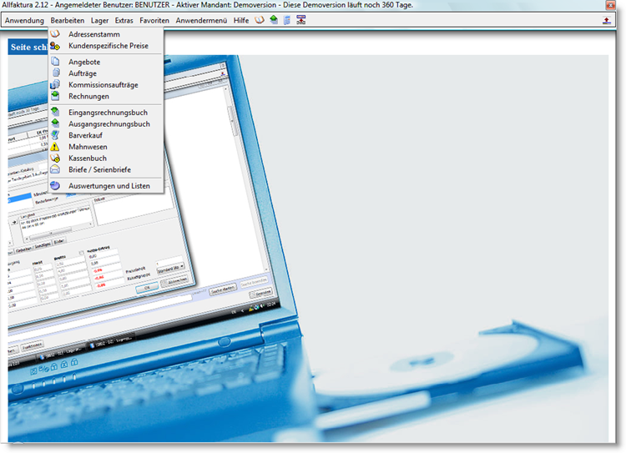The image size is (626, 453).
Task: Select Ausgangsrechnungsbuch from the menu
Action: (109, 123)
